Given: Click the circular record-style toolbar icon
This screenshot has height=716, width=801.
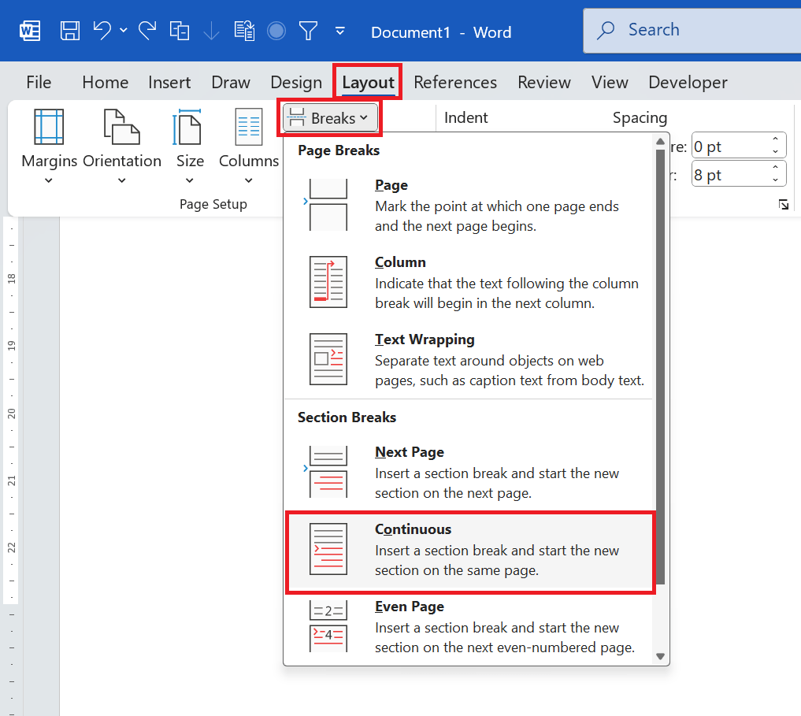Looking at the screenshot, I should click(x=276, y=32).
